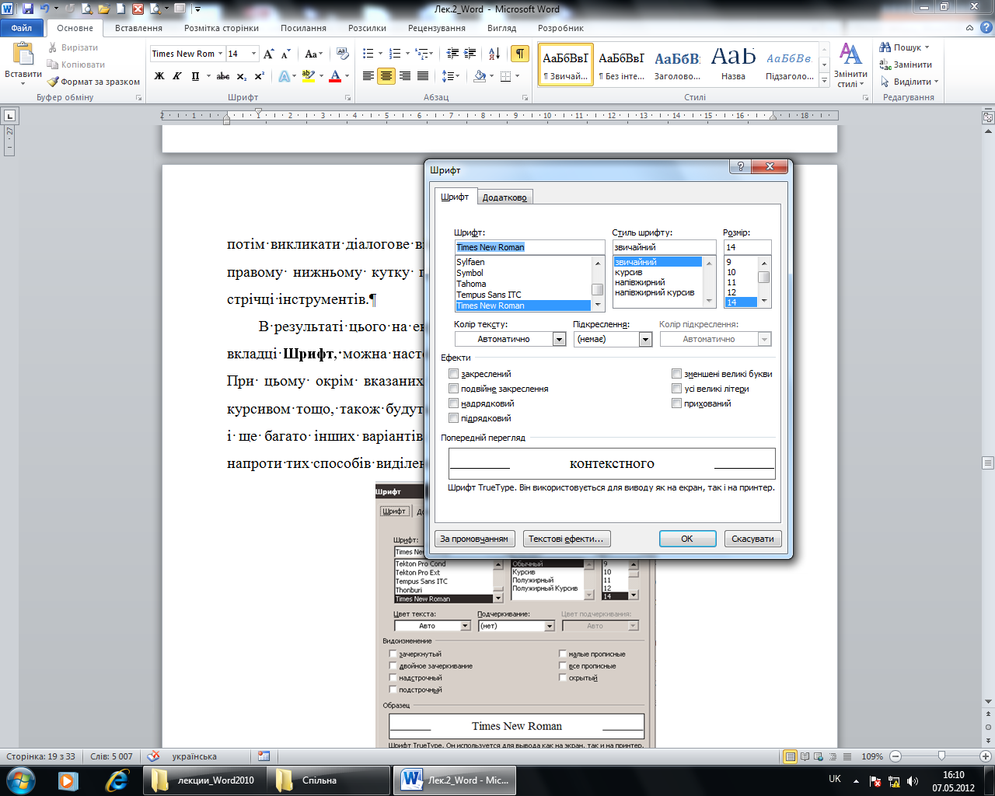Open the Підкреслення dropdown
Image resolution: width=995 pixels, height=796 pixels.
coord(645,339)
